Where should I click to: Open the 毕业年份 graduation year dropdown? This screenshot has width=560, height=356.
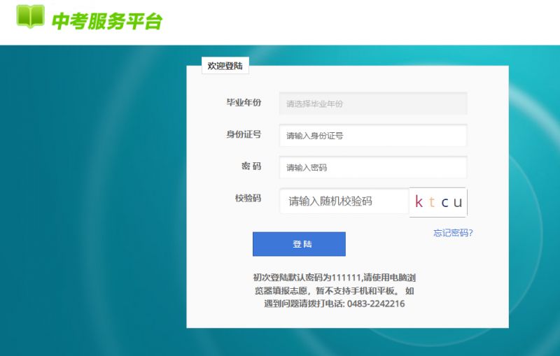click(x=373, y=104)
